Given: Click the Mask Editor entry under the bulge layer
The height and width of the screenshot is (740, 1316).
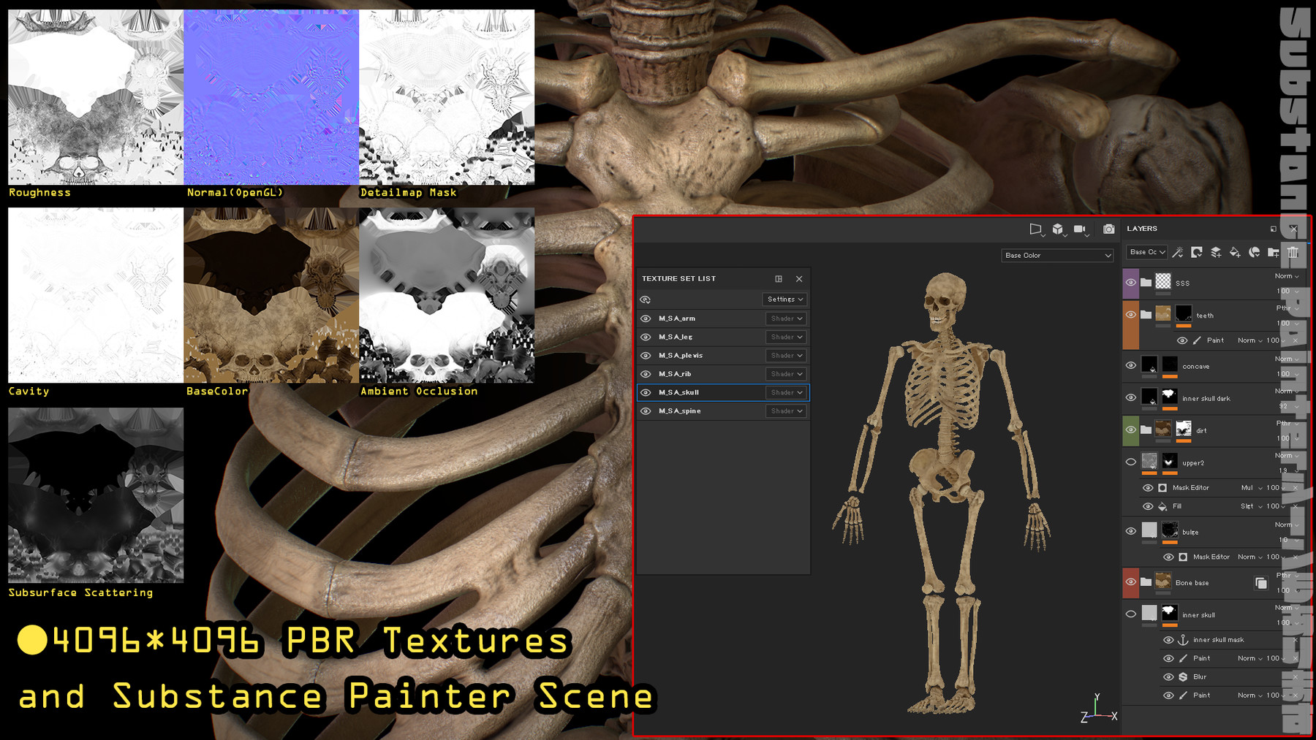Looking at the screenshot, I should (x=1211, y=557).
